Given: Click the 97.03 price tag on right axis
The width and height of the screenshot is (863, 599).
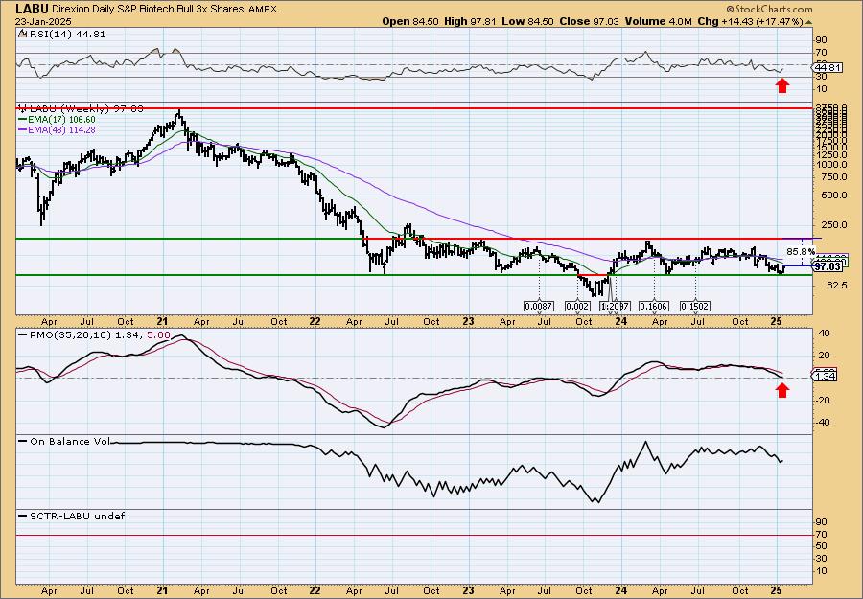Looking at the screenshot, I should tap(828, 266).
